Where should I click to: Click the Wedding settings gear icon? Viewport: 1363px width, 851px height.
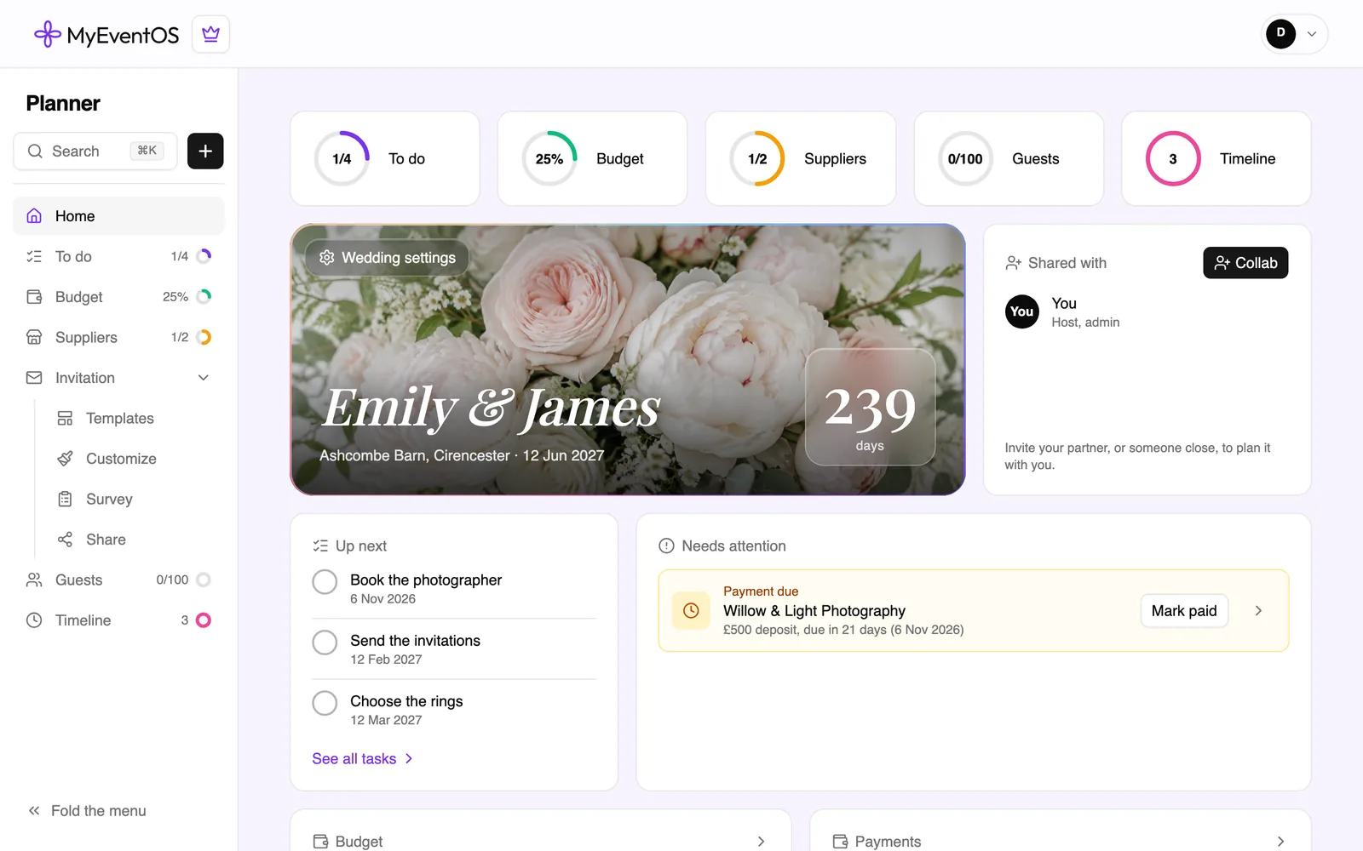pyautogui.click(x=326, y=257)
